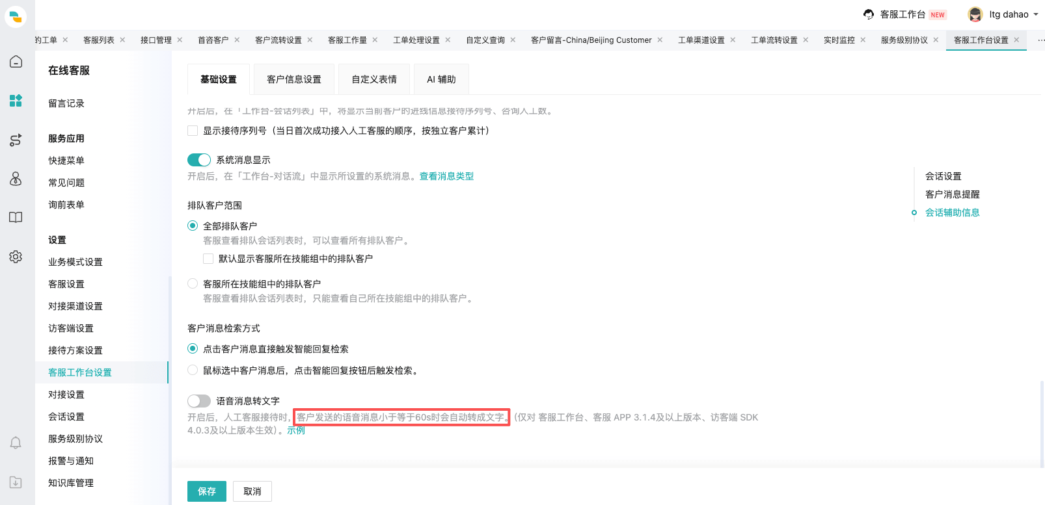The image size is (1045, 505).
Task: Close the 客服列表 tab
Action: click(122, 40)
